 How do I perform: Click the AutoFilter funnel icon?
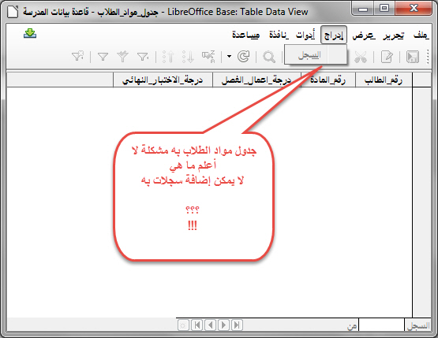coord(143,57)
